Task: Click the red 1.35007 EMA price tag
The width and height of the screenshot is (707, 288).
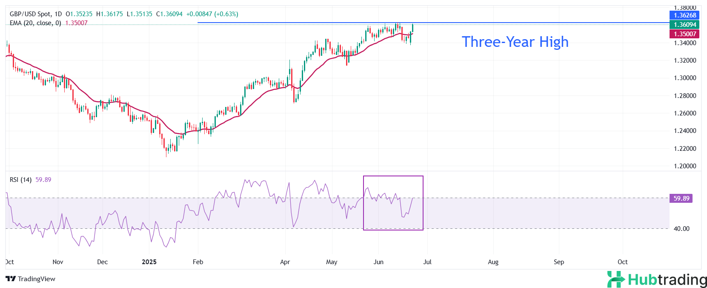Action: click(684, 34)
